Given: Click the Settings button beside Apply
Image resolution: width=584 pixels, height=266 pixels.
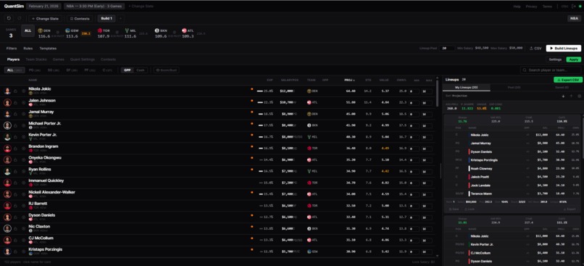Looking at the screenshot, I should pyautogui.click(x=555, y=59).
